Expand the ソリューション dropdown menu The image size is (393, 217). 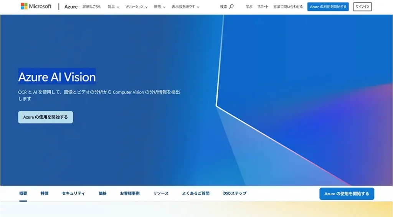[x=136, y=7]
